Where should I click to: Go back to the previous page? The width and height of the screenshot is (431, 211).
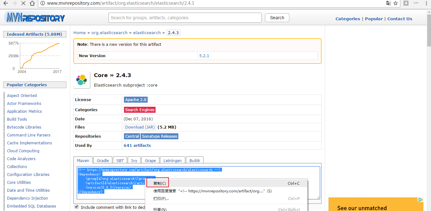[6, 3]
